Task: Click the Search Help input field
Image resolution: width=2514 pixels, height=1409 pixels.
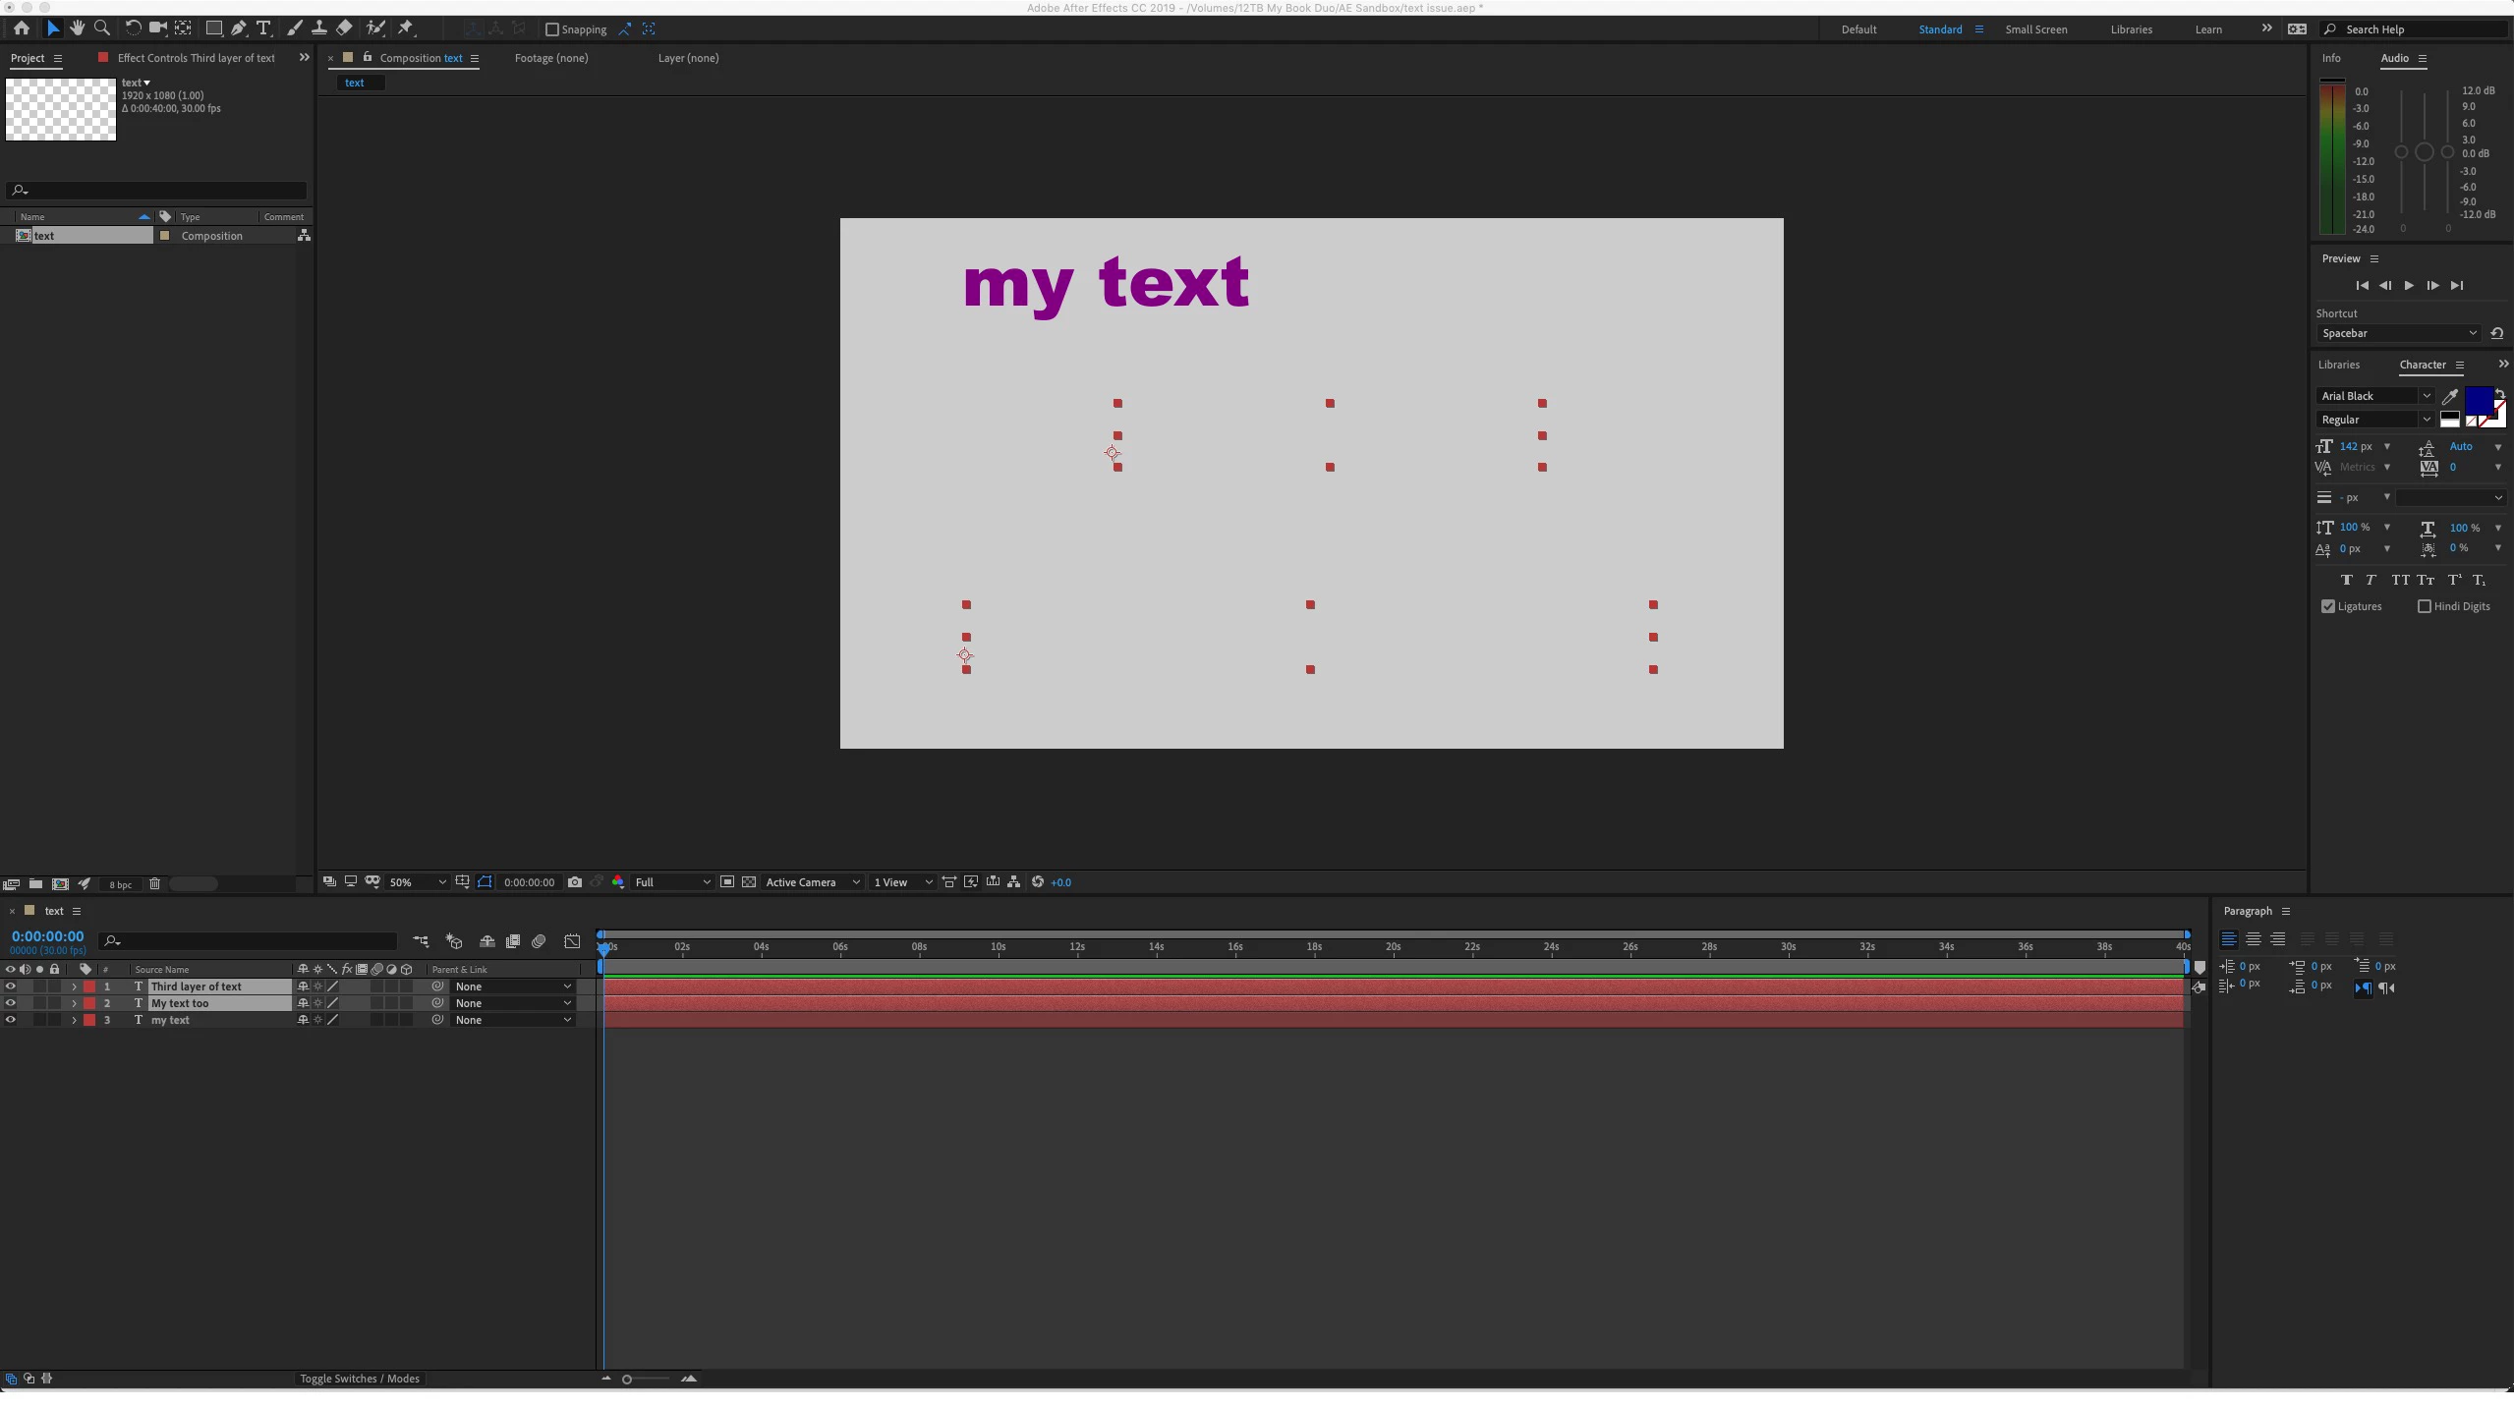Action: pyautogui.click(x=2418, y=29)
